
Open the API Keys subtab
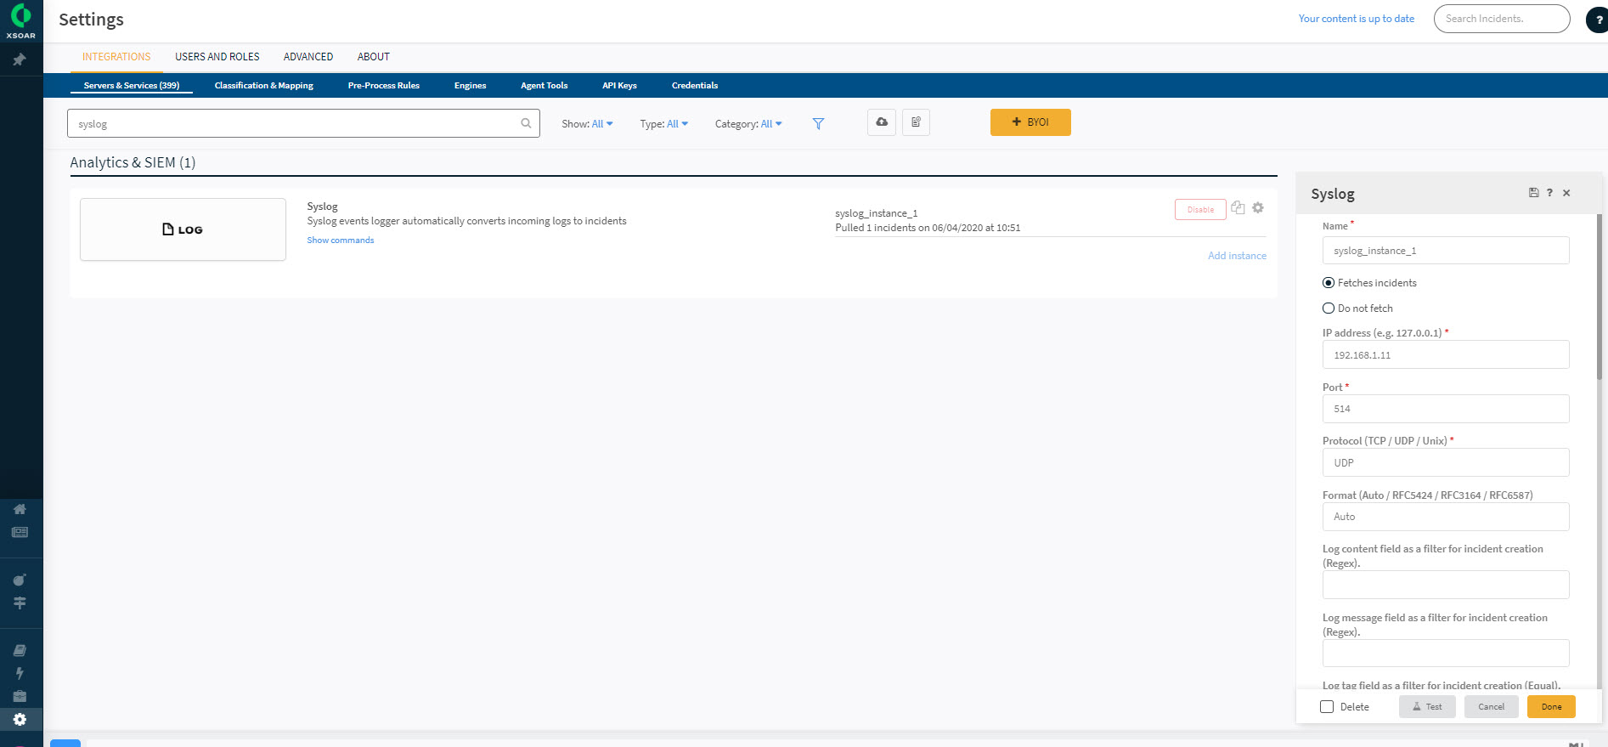(619, 86)
